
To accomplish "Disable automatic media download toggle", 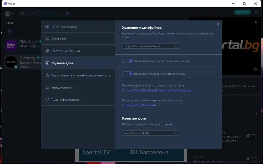I will pos(127,61).
